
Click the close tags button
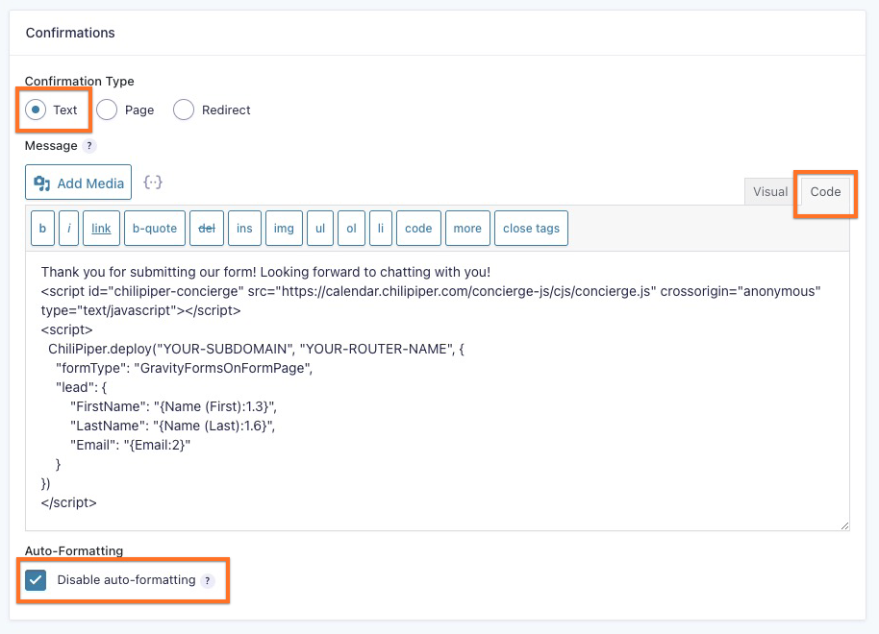coord(531,229)
